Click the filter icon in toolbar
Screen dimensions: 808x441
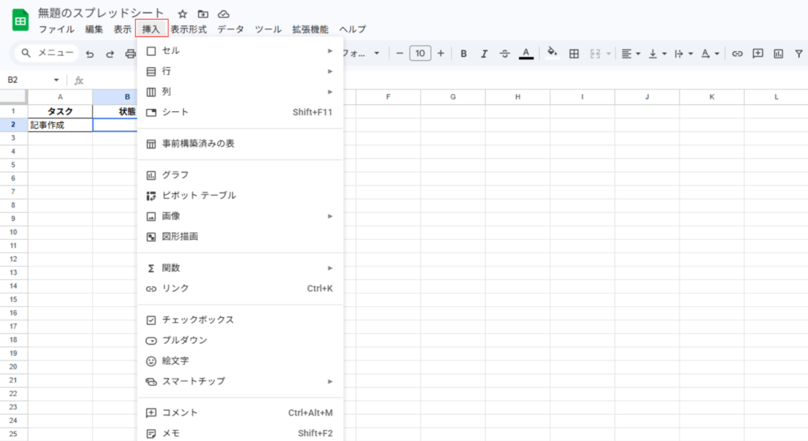(x=799, y=54)
